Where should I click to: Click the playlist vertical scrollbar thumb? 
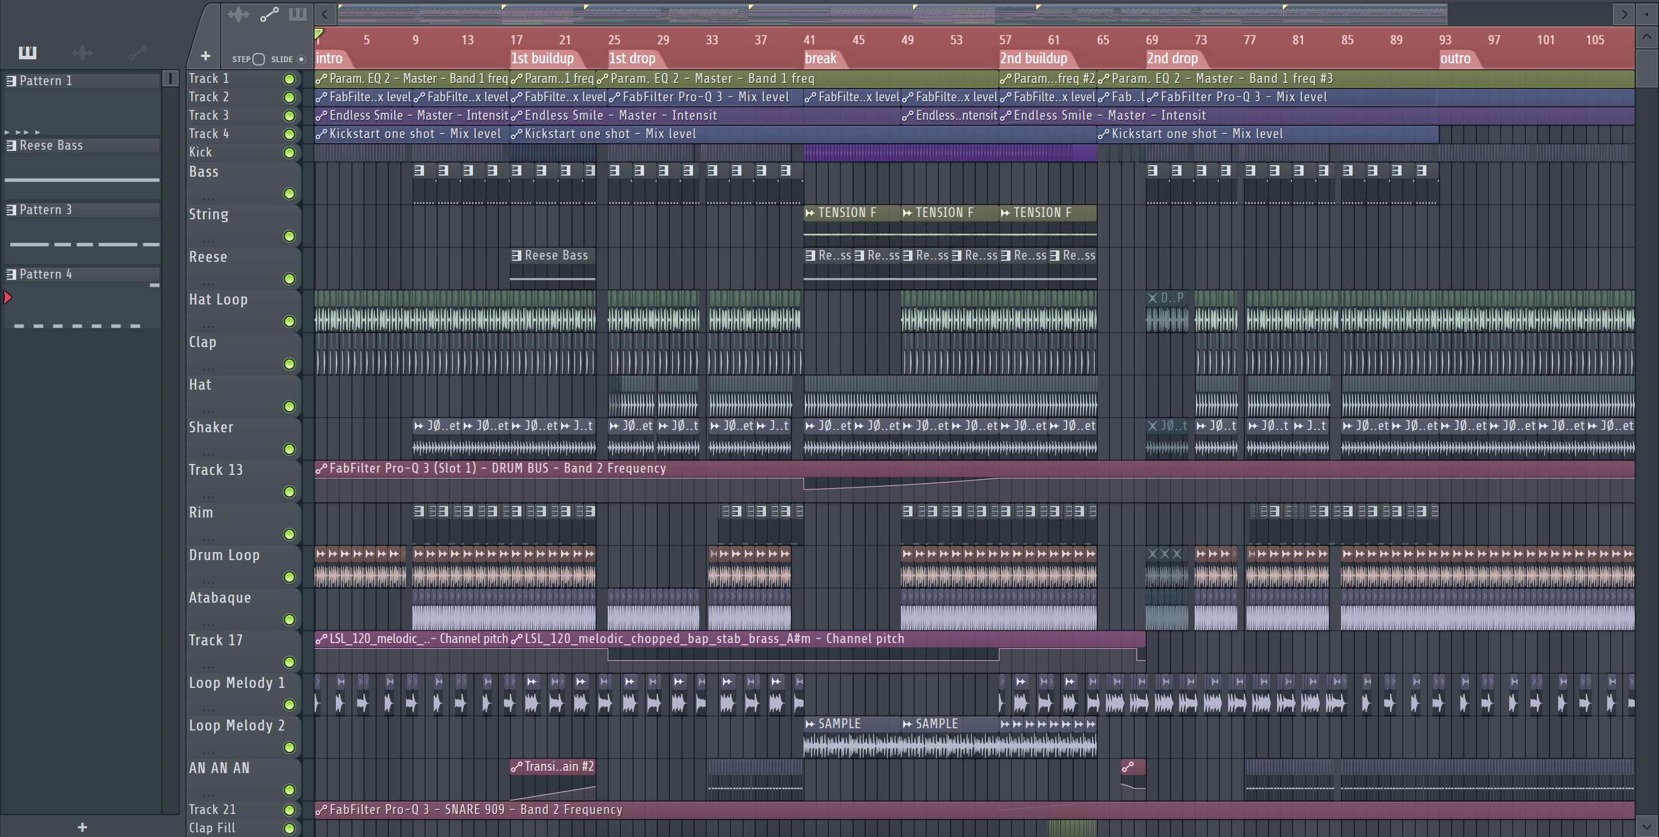[x=1647, y=67]
